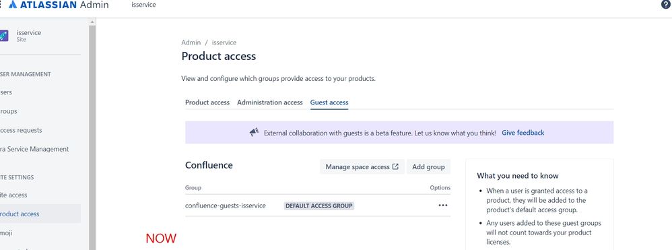Viewport: 672px width, 250px height.
Task: Click the Manage space access button
Action: tap(362, 167)
